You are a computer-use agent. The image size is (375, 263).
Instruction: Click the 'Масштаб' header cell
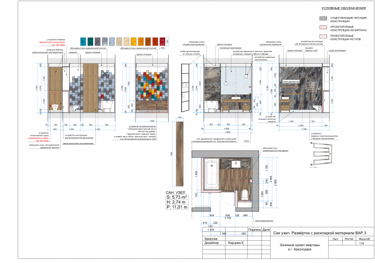pos(364,238)
